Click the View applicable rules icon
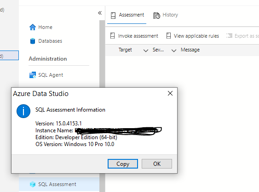Screen dimensions: 259x192 click(168, 36)
